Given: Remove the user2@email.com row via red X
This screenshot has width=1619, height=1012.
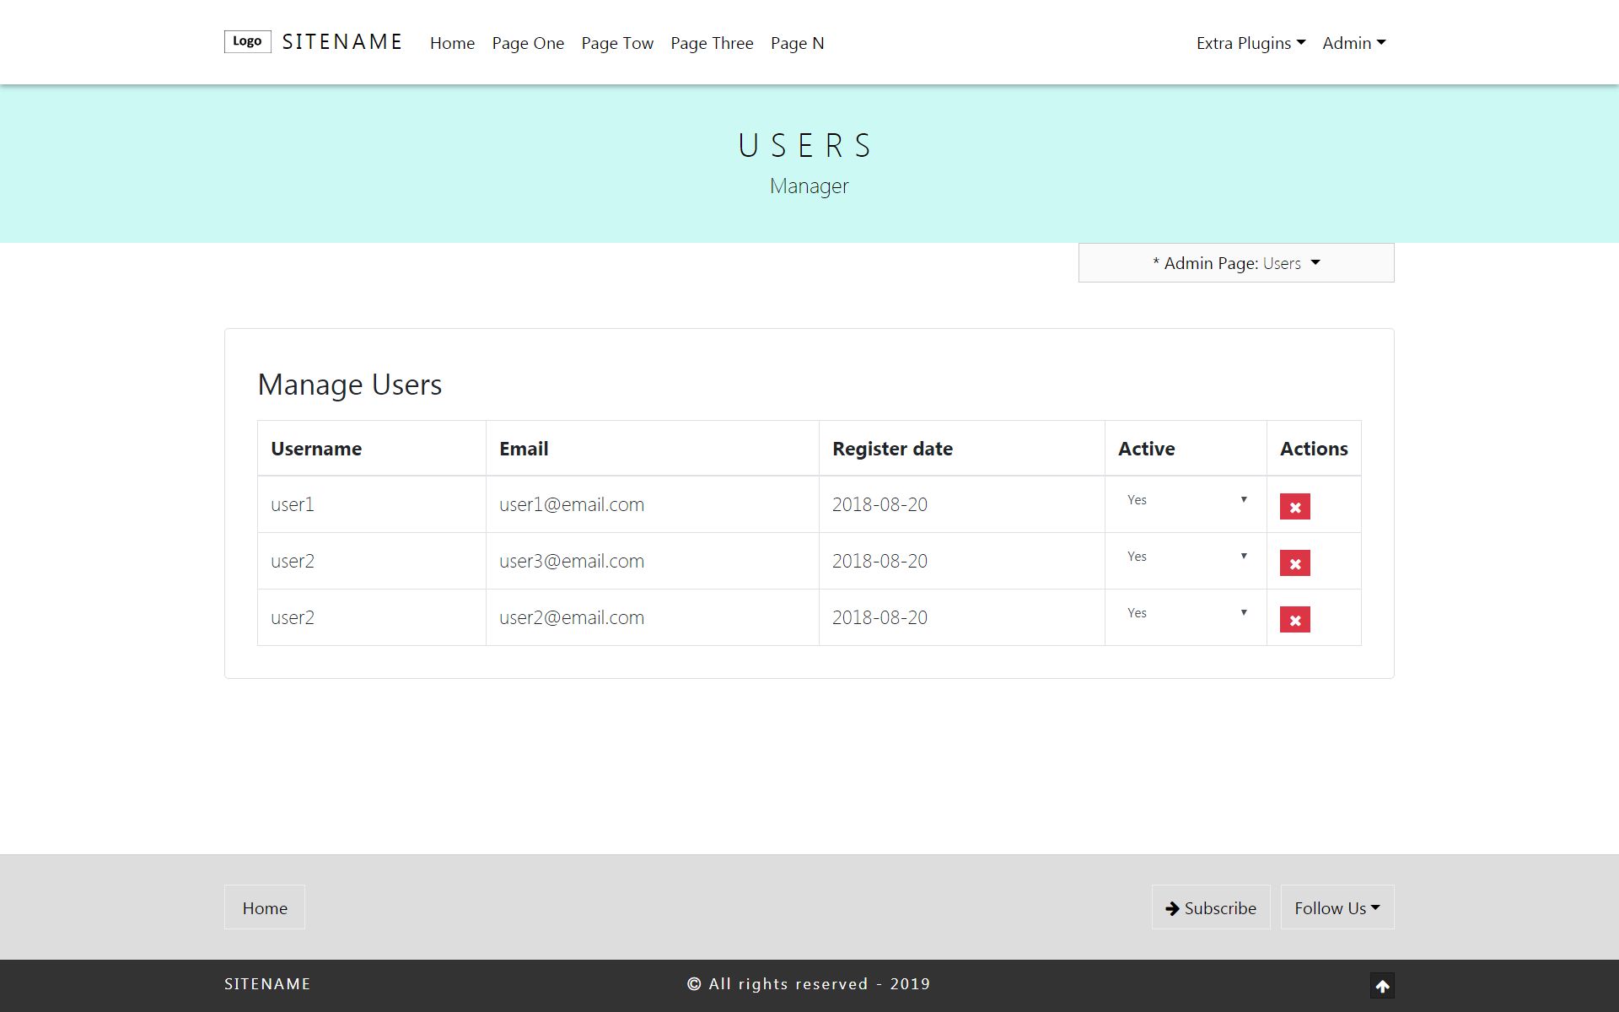Looking at the screenshot, I should point(1294,620).
